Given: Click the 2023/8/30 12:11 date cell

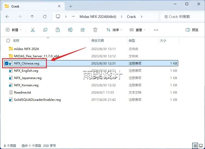Looking at the screenshot, I should click(104, 49).
